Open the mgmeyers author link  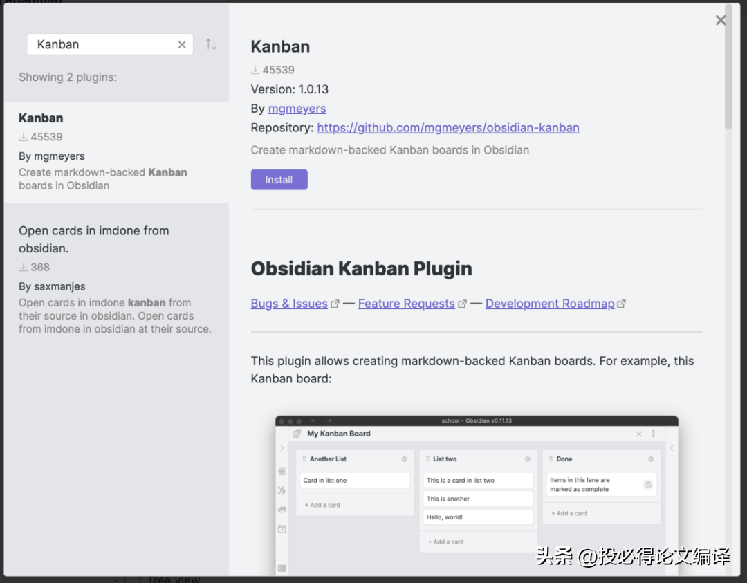click(297, 109)
